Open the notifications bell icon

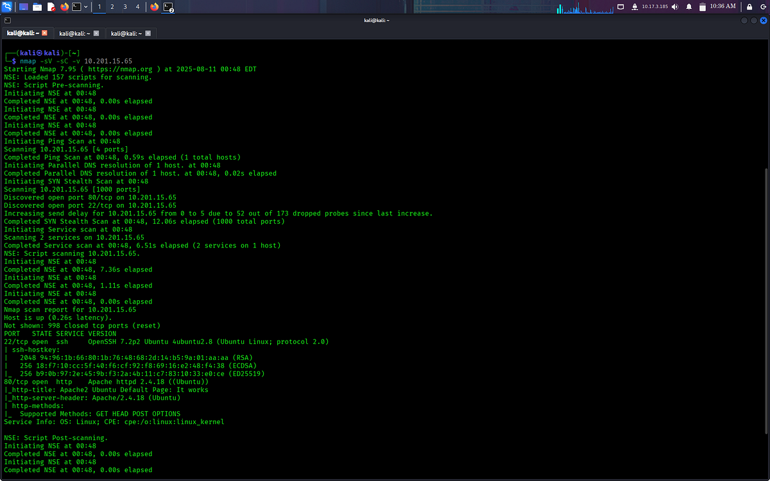click(x=689, y=7)
